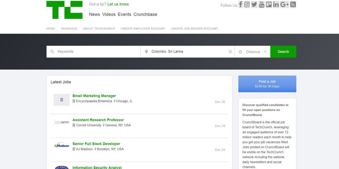339x169 pixels.
Task: Click the 'Encyclopaedia Britannica' company text
Action: 94,101
